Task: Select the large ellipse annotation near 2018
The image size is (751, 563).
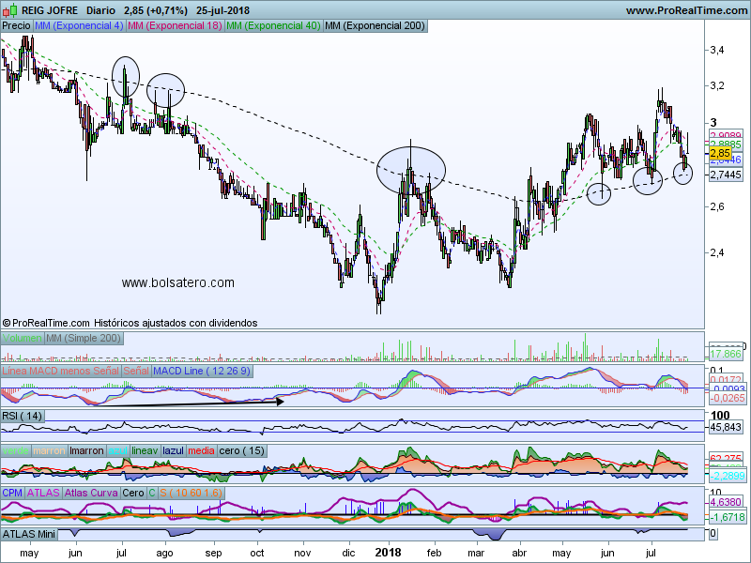Action: 410,170
